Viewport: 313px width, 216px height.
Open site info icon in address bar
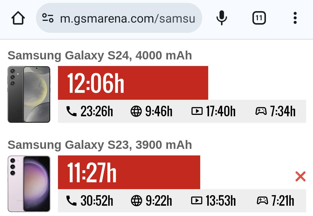pos(48,18)
